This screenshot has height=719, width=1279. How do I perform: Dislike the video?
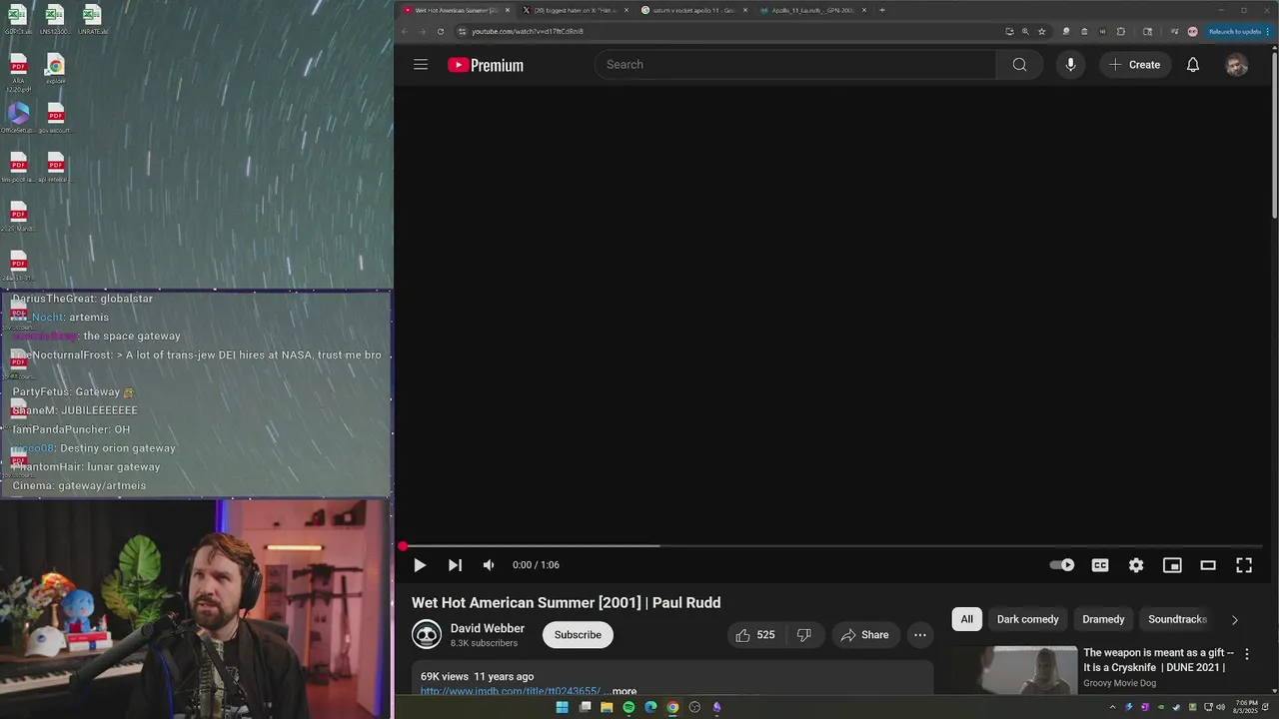[804, 635]
